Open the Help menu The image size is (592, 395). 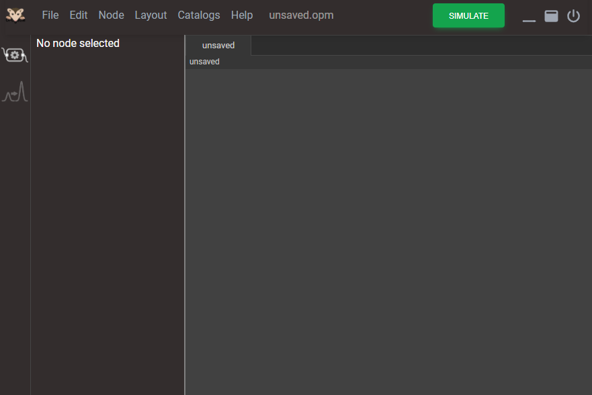pos(242,15)
